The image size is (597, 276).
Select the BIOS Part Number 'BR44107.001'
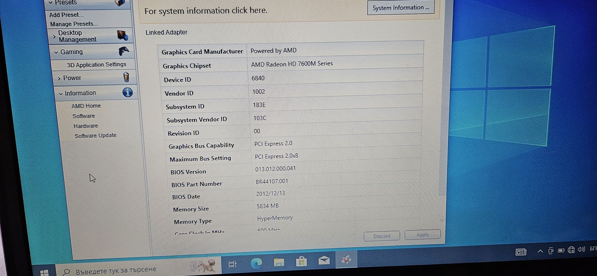[x=272, y=181]
